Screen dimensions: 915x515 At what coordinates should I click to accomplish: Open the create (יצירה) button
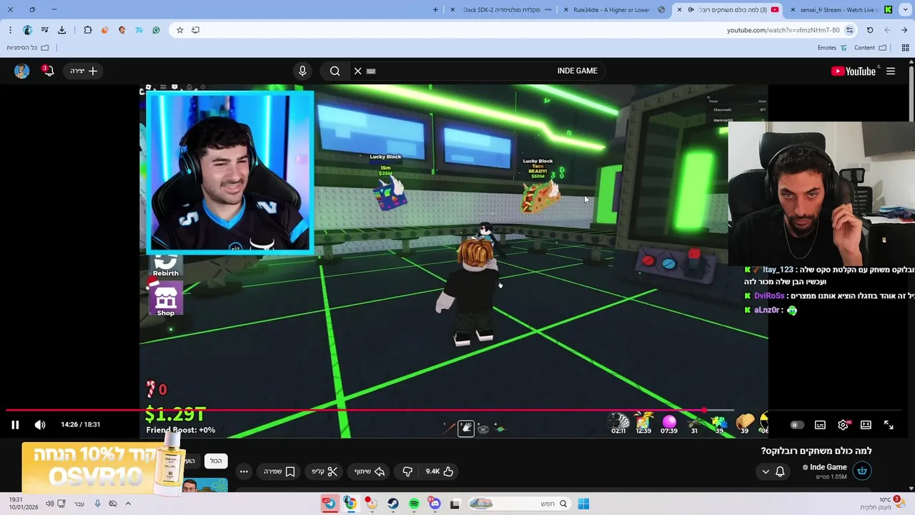tap(84, 71)
